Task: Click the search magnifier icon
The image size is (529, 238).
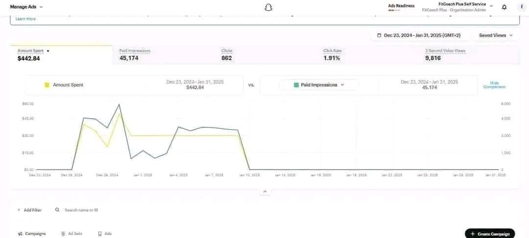Action: tap(57, 210)
